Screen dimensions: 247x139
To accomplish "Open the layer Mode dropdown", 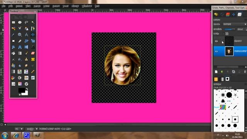I will coord(235,24).
